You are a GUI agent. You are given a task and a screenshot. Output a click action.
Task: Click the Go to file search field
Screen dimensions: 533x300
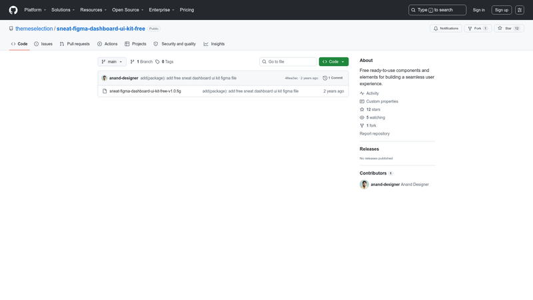click(288, 61)
